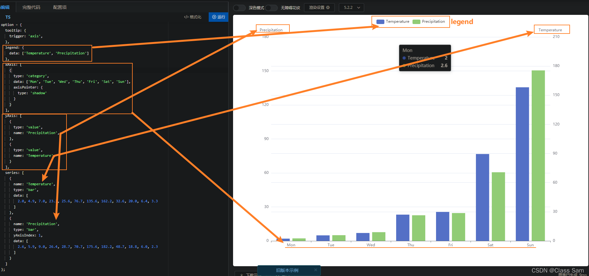Image resolution: width=589 pixels, height=276 pixels.
Task: Click the Wed label on the x-axis
Action: coord(370,245)
